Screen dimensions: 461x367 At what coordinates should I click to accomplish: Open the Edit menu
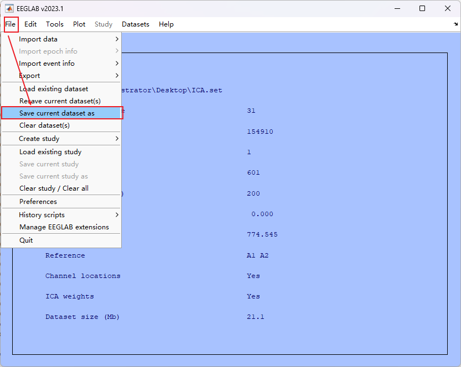click(x=30, y=24)
